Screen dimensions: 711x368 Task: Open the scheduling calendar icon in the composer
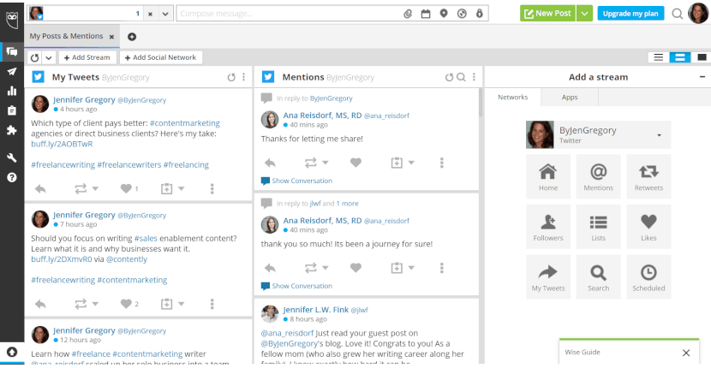click(x=426, y=14)
